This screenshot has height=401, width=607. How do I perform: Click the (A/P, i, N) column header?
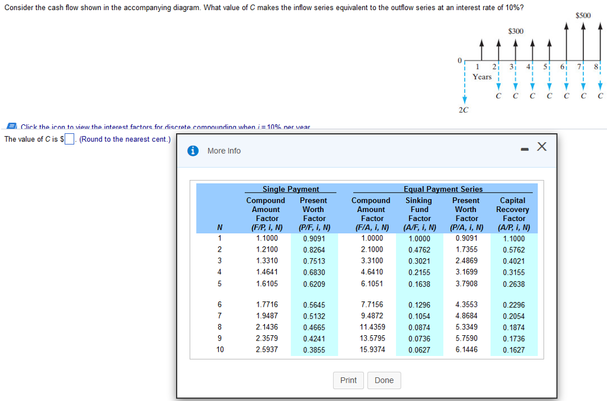click(514, 227)
